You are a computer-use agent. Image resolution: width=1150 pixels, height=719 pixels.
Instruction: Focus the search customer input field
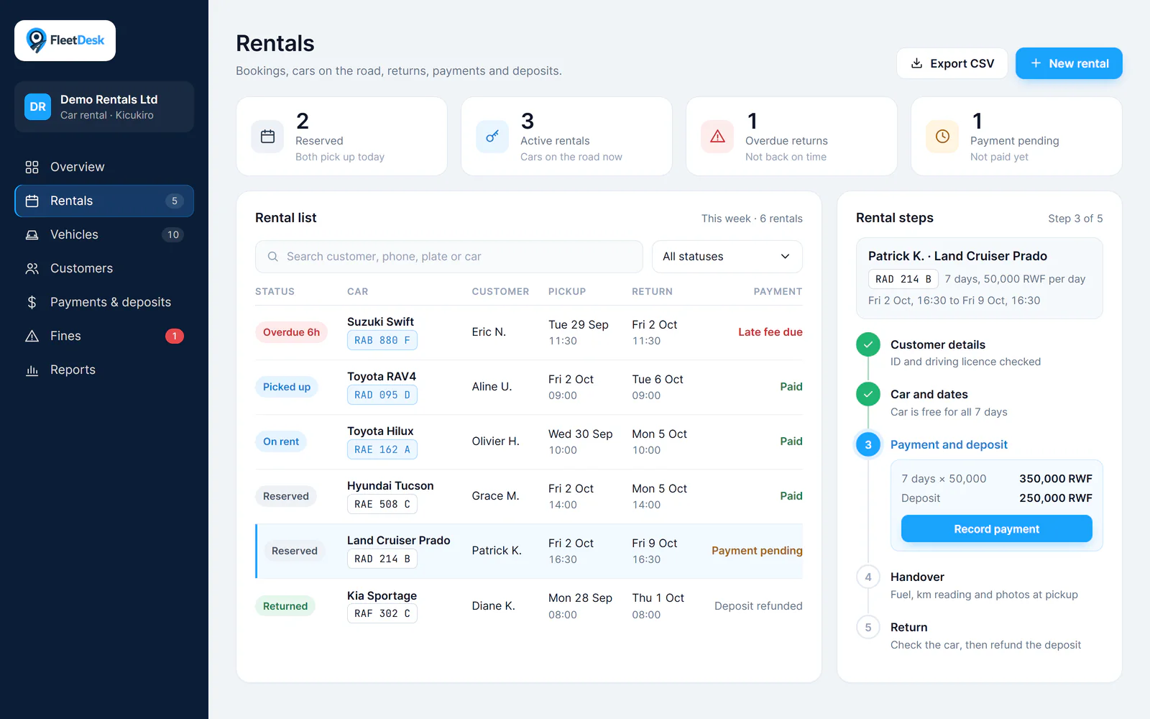[448, 257]
